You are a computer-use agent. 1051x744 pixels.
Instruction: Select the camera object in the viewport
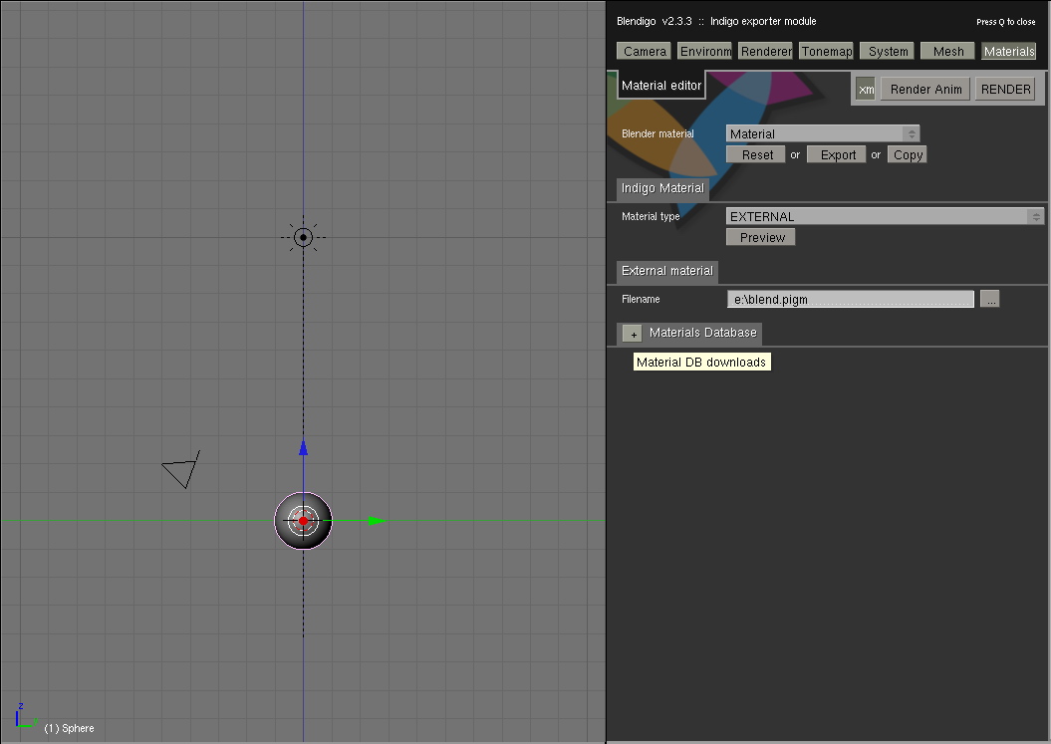click(180, 472)
